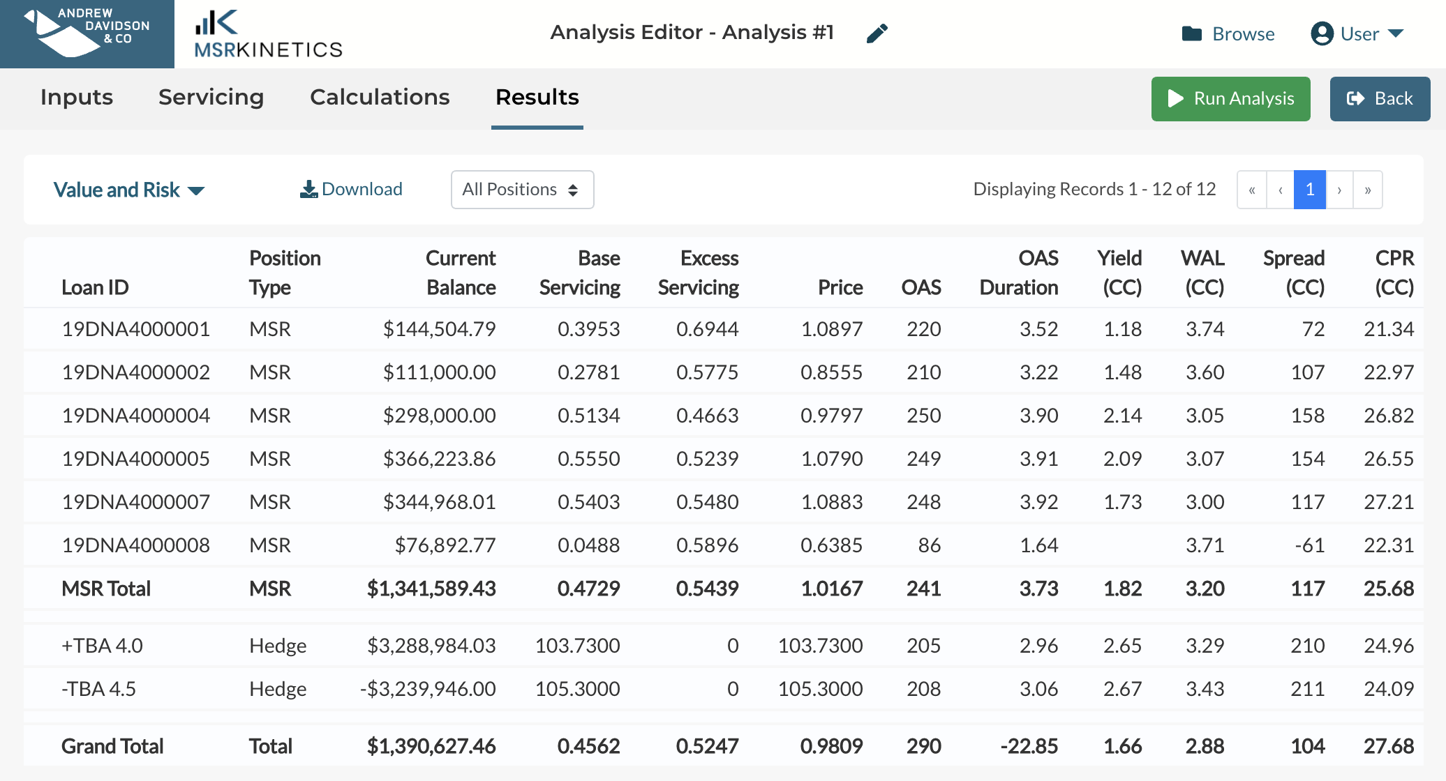Viewport: 1446px width, 781px height.
Task: Click the User avatar icon
Action: click(1322, 33)
